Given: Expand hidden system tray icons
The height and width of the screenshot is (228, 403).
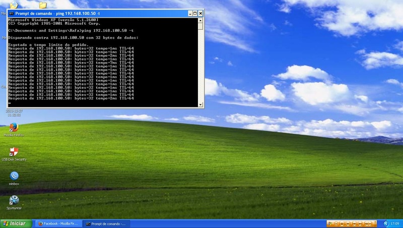Looking at the screenshot, I should tap(386, 223).
